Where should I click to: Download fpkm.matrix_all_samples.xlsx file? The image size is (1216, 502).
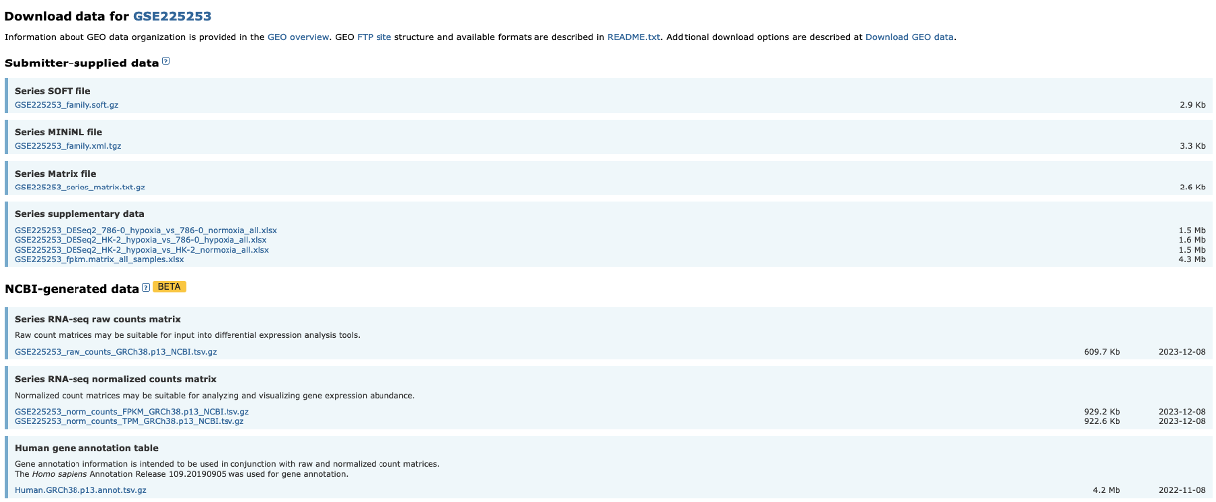point(99,259)
